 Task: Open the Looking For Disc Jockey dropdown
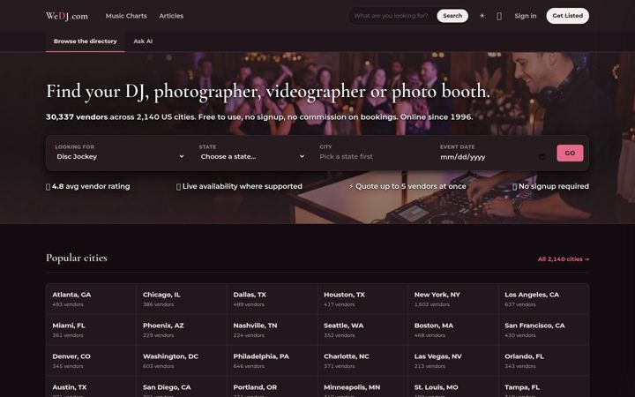(120, 157)
